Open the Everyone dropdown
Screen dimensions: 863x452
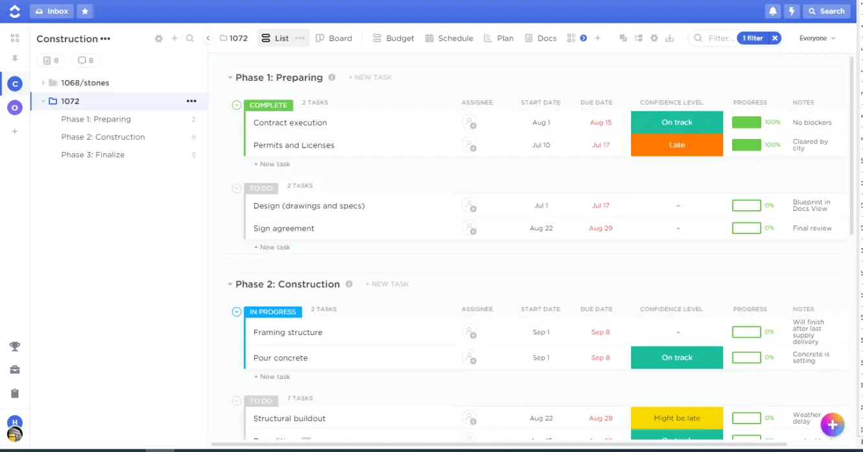(x=817, y=38)
